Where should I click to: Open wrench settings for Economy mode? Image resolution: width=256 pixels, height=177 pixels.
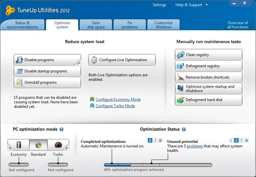(x=10, y=148)
